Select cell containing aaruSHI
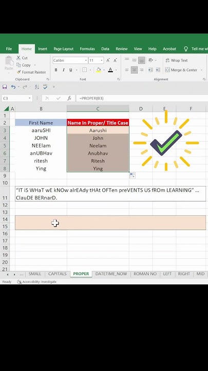Viewport: 208px width, 371px height. click(x=41, y=130)
